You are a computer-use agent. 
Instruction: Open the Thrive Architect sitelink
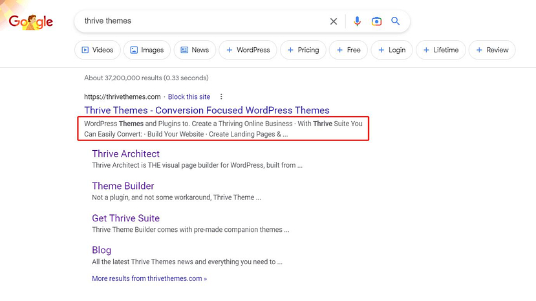click(126, 153)
